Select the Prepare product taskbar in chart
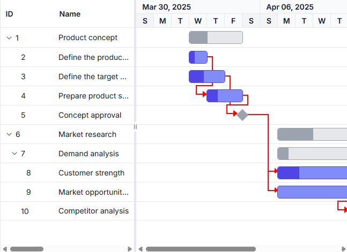The image size is (347, 252). pyautogui.click(x=225, y=96)
